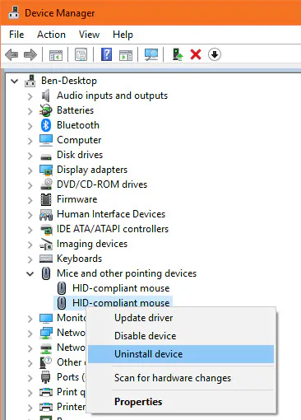Click the red X Uninstall device icon
The width and height of the screenshot is (301, 420).
(x=196, y=54)
